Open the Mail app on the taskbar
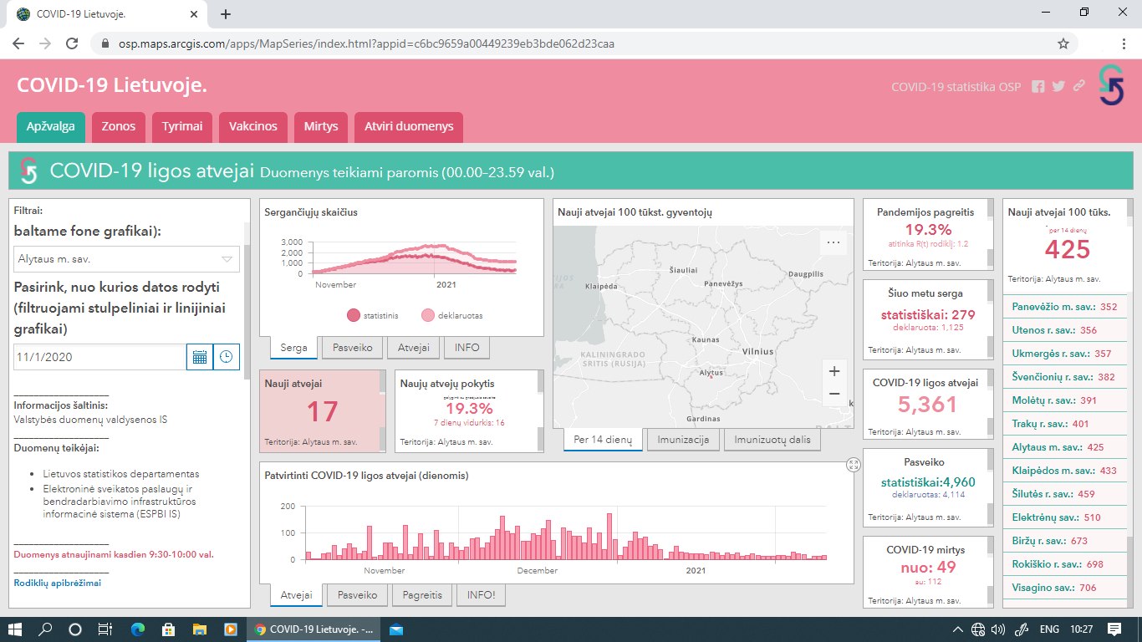Image resolution: width=1142 pixels, height=642 pixels. pos(396,629)
